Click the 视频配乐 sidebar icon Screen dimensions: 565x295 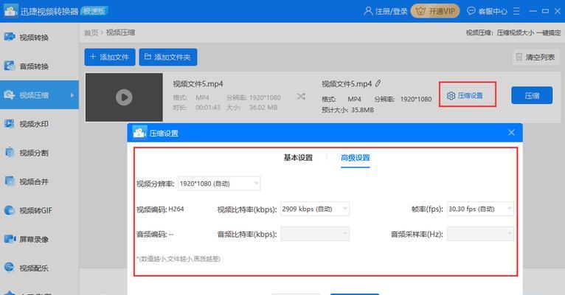click(9, 268)
